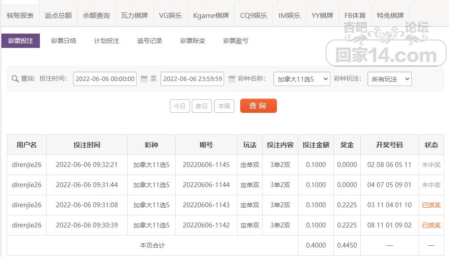Click the orange 查询 button
This screenshot has height=257, width=449.
click(258, 106)
